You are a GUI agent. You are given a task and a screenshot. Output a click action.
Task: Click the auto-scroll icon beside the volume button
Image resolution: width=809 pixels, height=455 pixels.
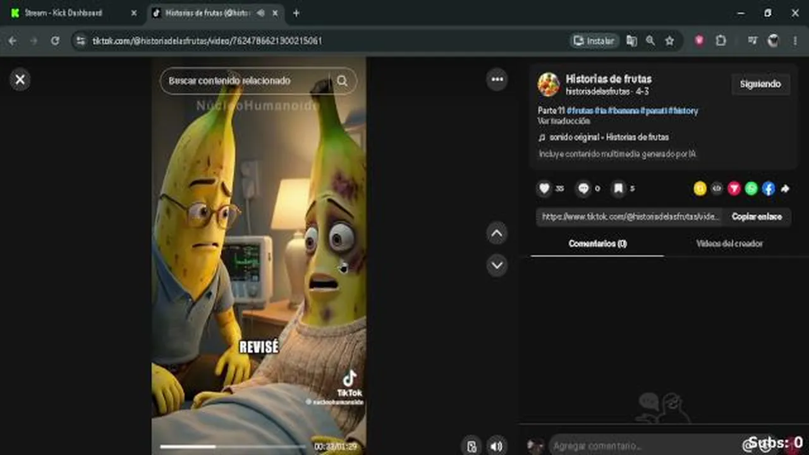click(471, 446)
